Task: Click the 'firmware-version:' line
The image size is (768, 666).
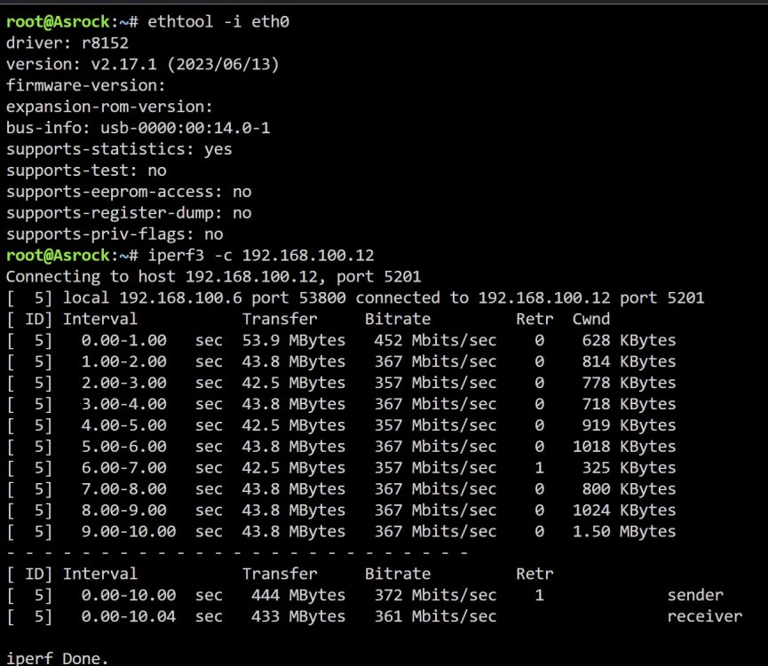Action: click(86, 86)
